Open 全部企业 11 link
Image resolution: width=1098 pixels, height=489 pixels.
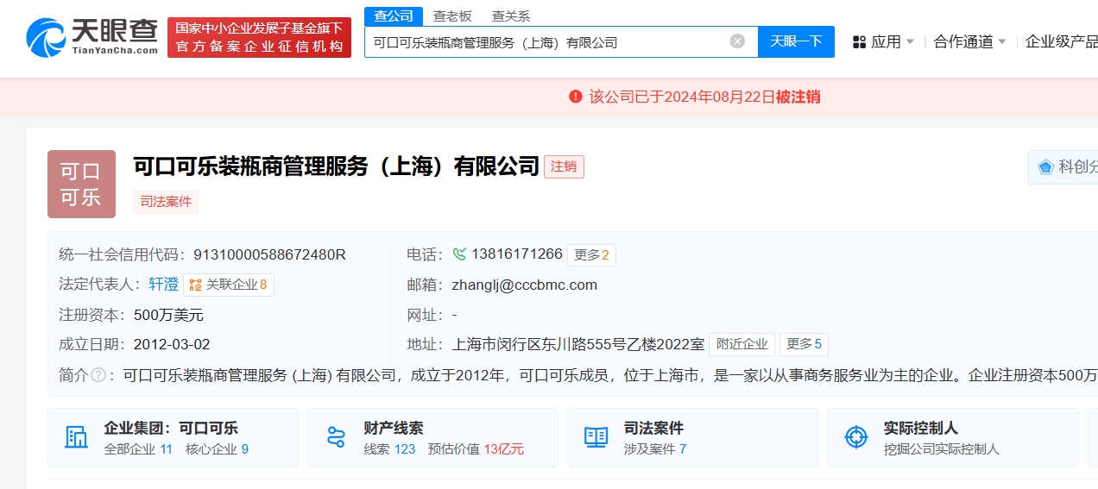click(x=138, y=448)
